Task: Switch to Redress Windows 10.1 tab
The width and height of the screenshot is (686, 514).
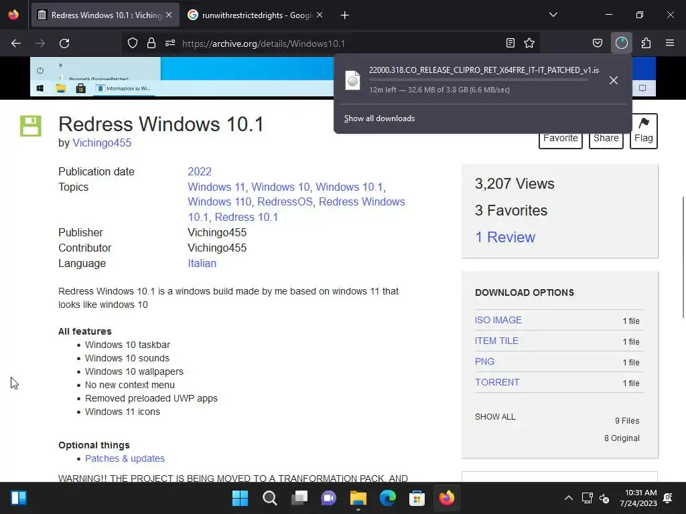Action: [105, 15]
